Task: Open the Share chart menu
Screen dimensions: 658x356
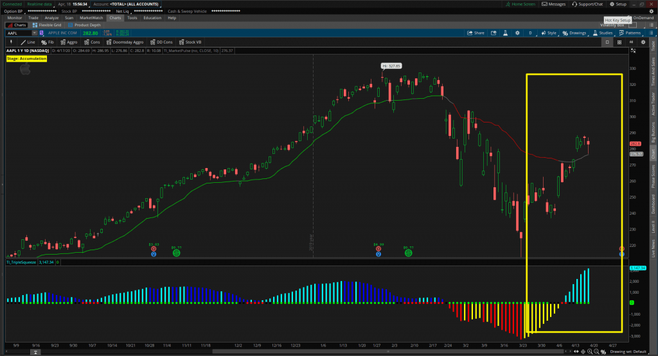Action: 476,33
